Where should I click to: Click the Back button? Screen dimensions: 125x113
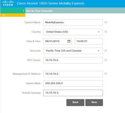75,102
